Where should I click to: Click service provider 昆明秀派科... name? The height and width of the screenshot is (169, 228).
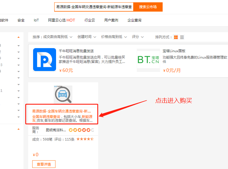[x=56, y=130]
